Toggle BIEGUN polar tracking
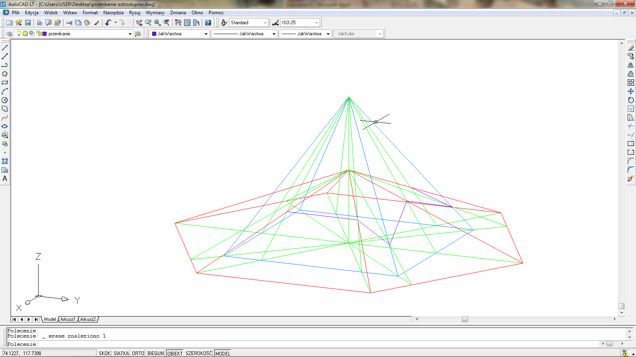The width and height of the screenshot is (636, 357). [x=155, y=353]
